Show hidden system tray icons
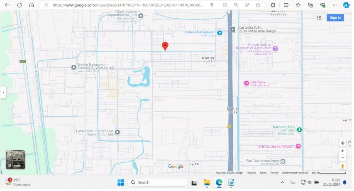Image resolution: width=354 pixels, height=191 pixels. 282,182
